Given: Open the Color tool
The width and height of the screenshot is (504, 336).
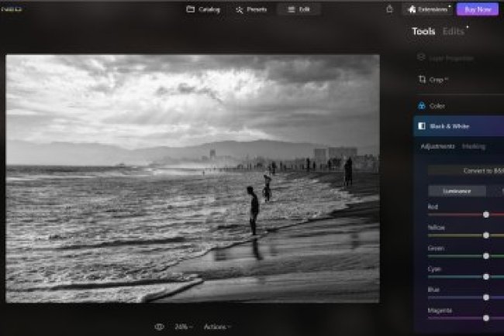Looking at the screenshot, I should coord(437,105).
